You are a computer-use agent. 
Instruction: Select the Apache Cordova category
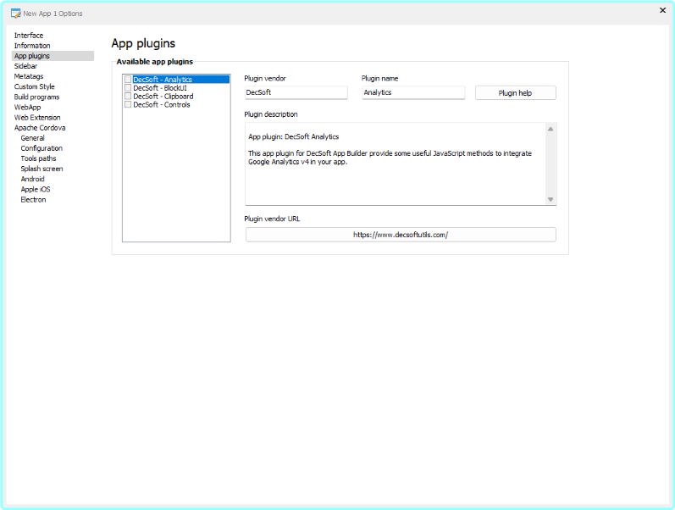(x=40, y=128)
